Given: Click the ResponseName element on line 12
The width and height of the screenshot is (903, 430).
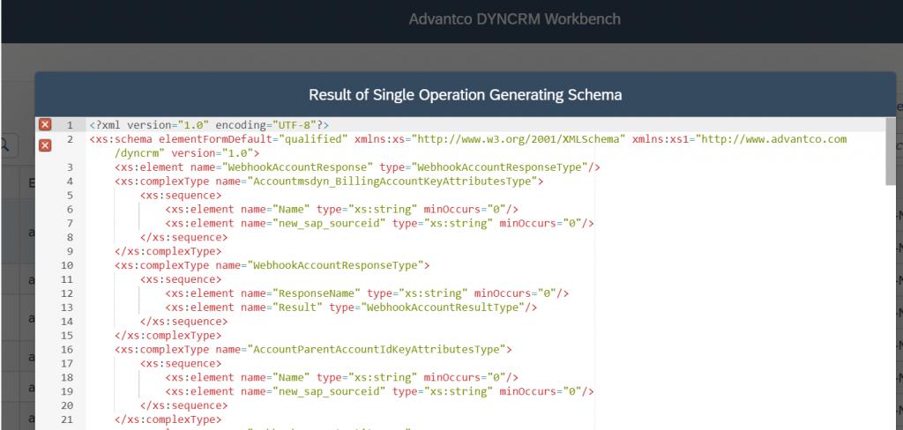Looking at the screenshot, I should coord(367,293).
